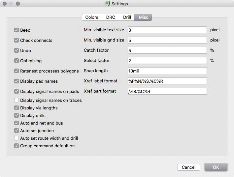Open the DRC tab
The width and height of the screenshot is (234, 177).
click(111, 17)
